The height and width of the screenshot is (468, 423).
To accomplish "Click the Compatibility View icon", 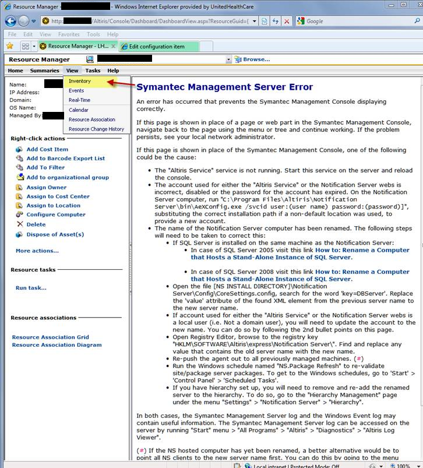I will (265, 21).
